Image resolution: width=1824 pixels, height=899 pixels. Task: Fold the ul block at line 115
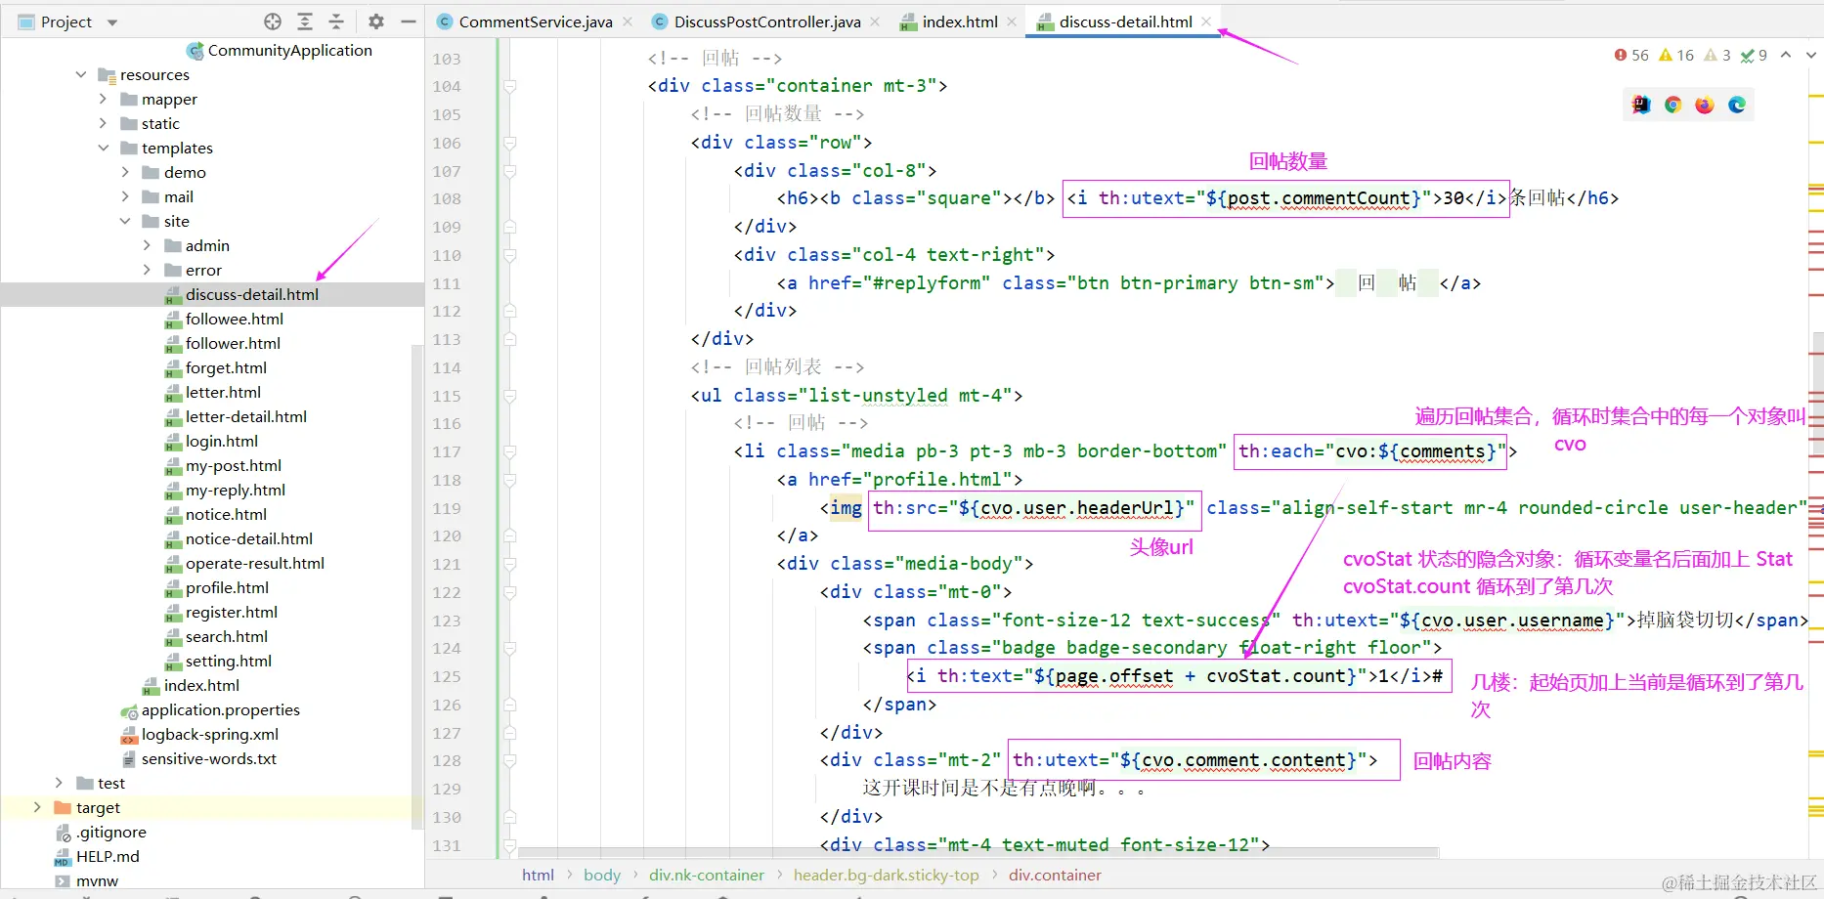coord(509,396)
